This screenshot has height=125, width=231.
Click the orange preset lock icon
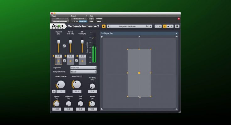(x=104, y=26)
